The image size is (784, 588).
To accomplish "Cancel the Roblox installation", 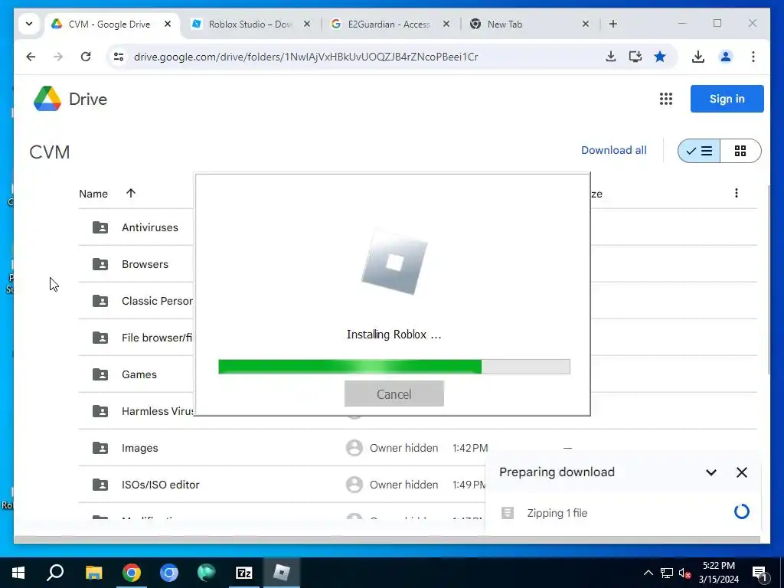I will pos(394,394).
